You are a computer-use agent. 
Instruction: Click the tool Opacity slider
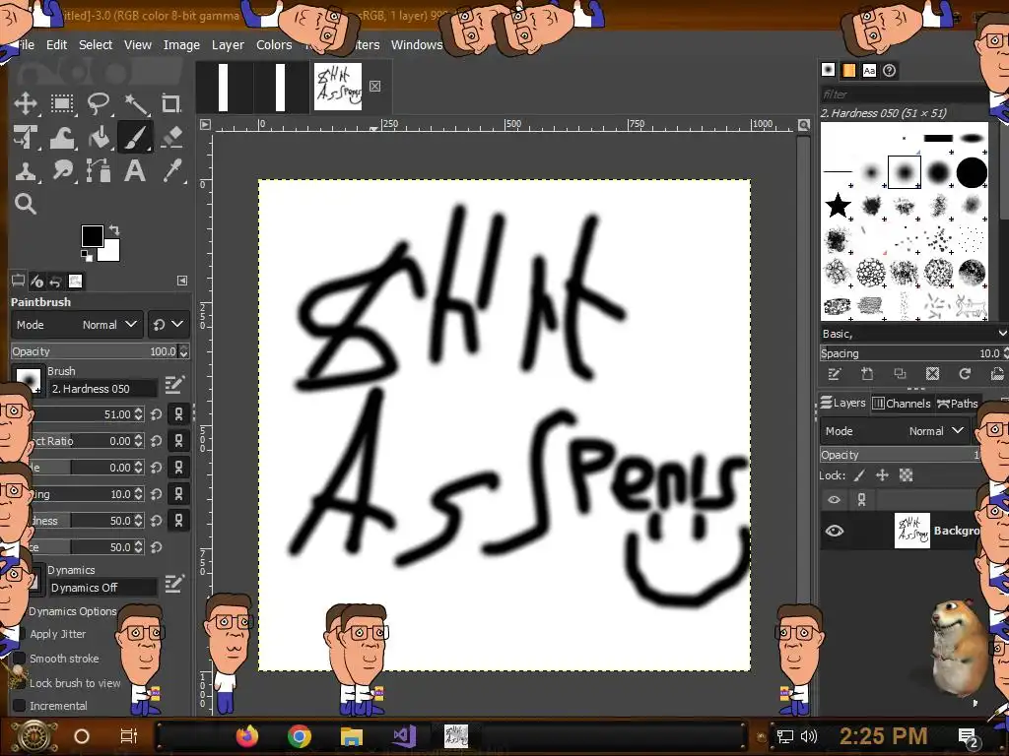point(95,351)
